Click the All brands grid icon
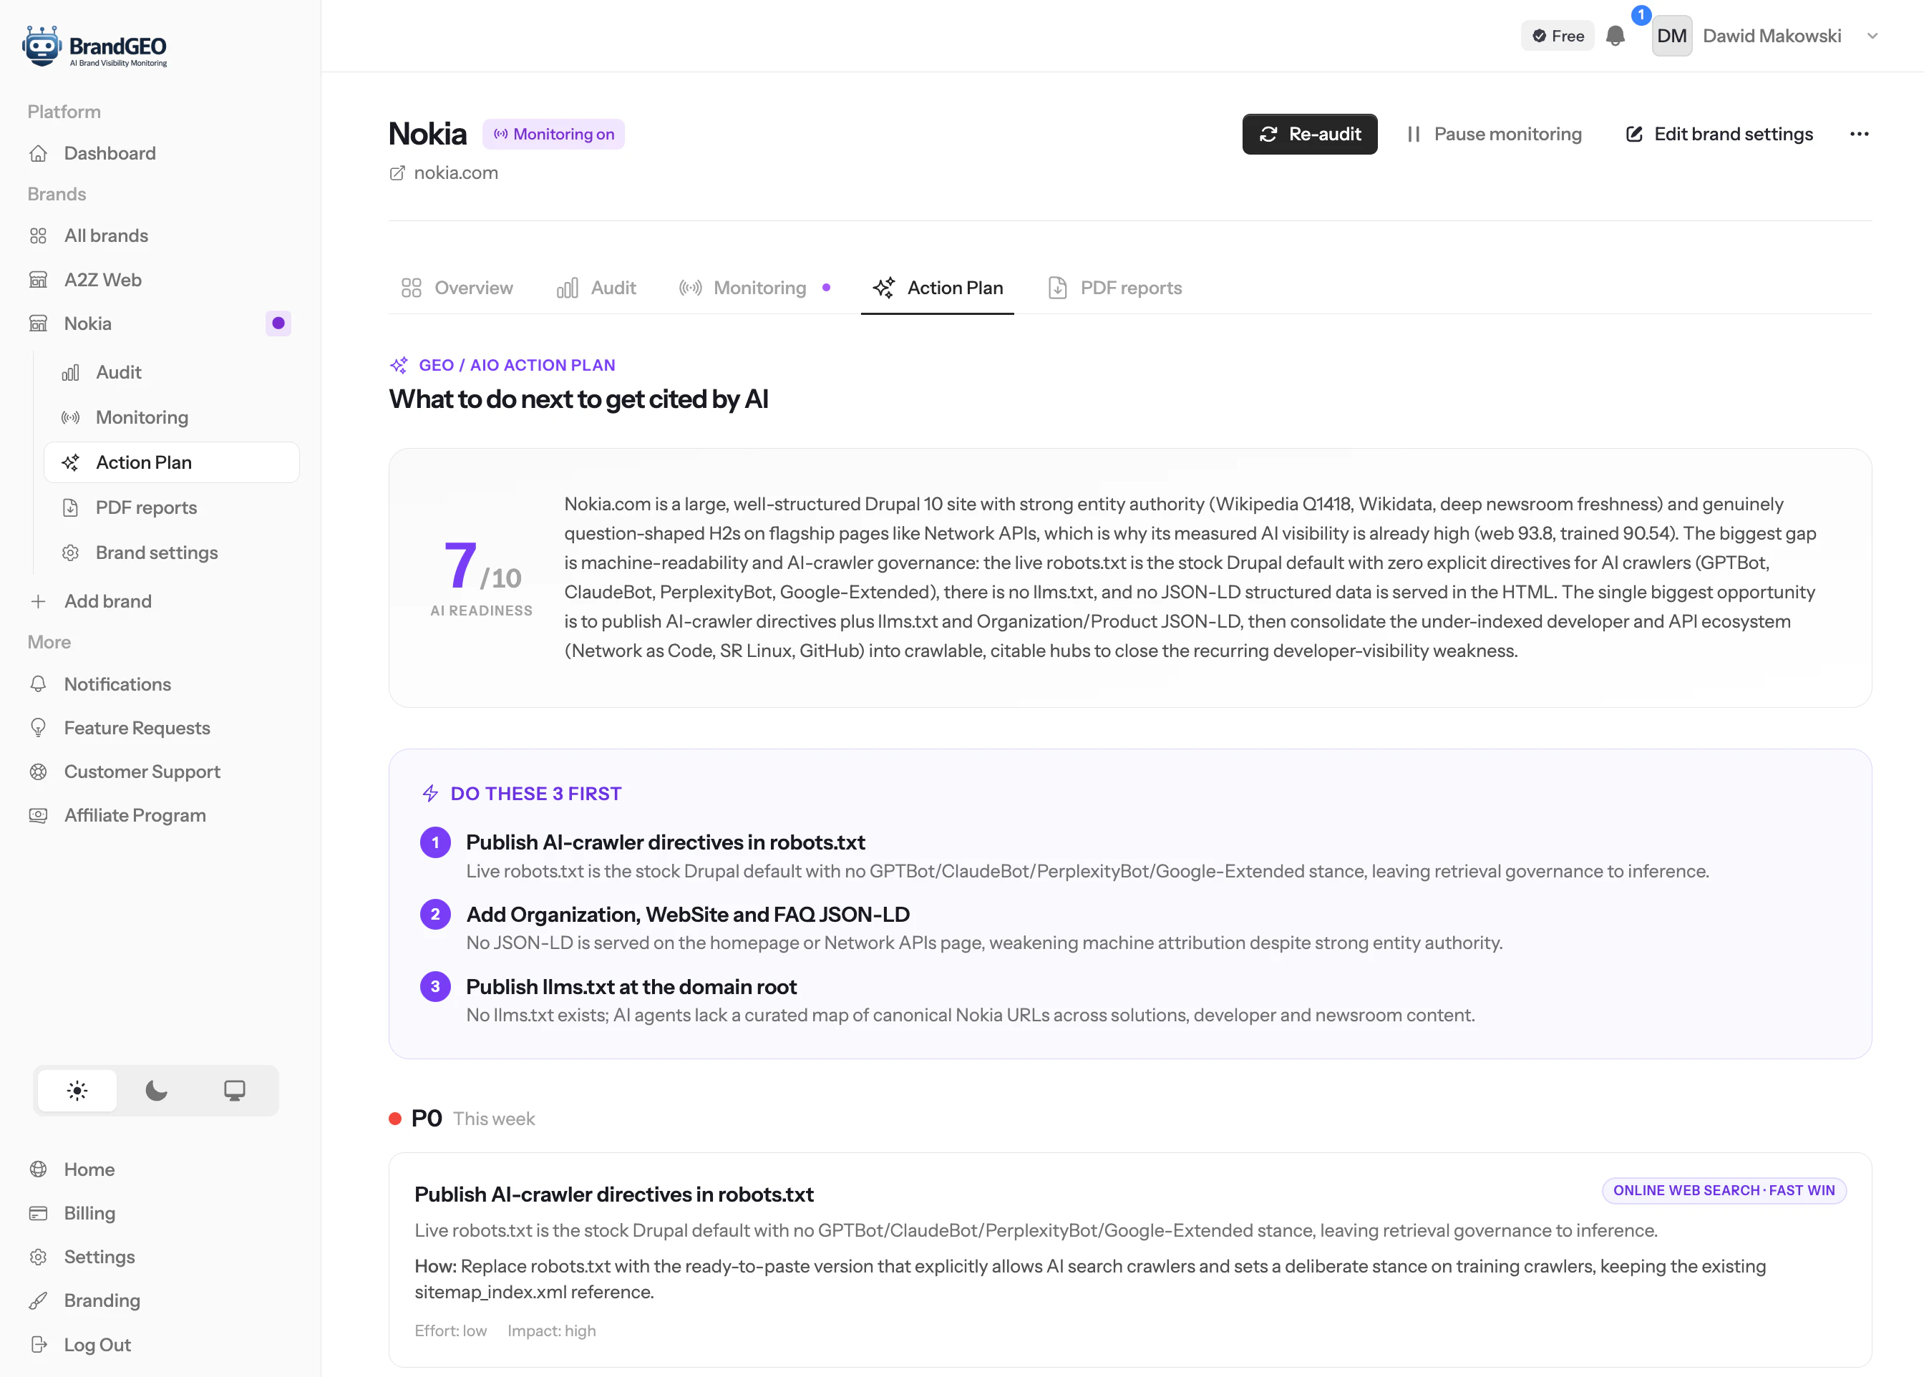Viewport: 1924px width, 1377px height. pyautogui.click(x=38, y=235)
